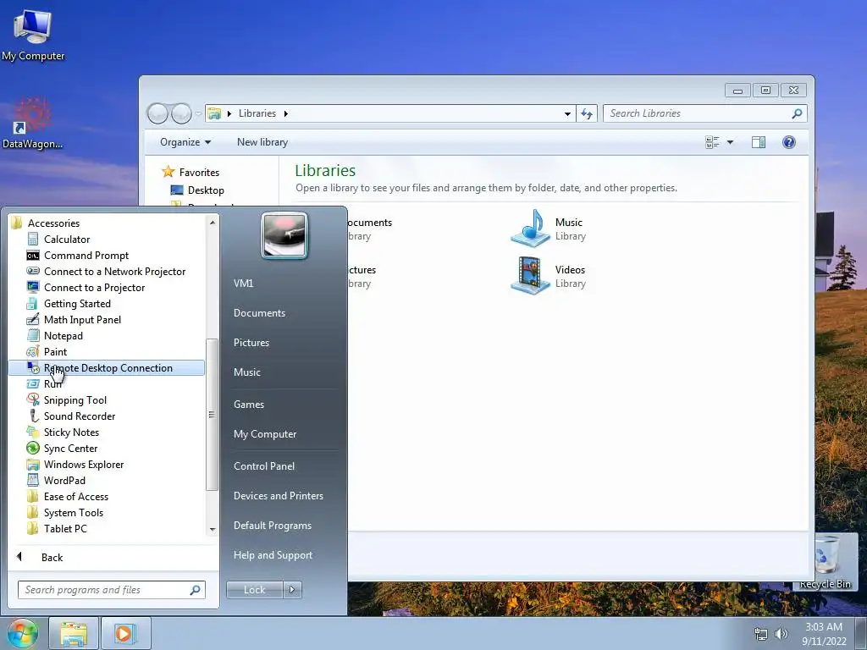The width and height of the screenshot is (867, 650).
Task: Open clock showing 3:03 AM
Action: click(x=824, y=634)
